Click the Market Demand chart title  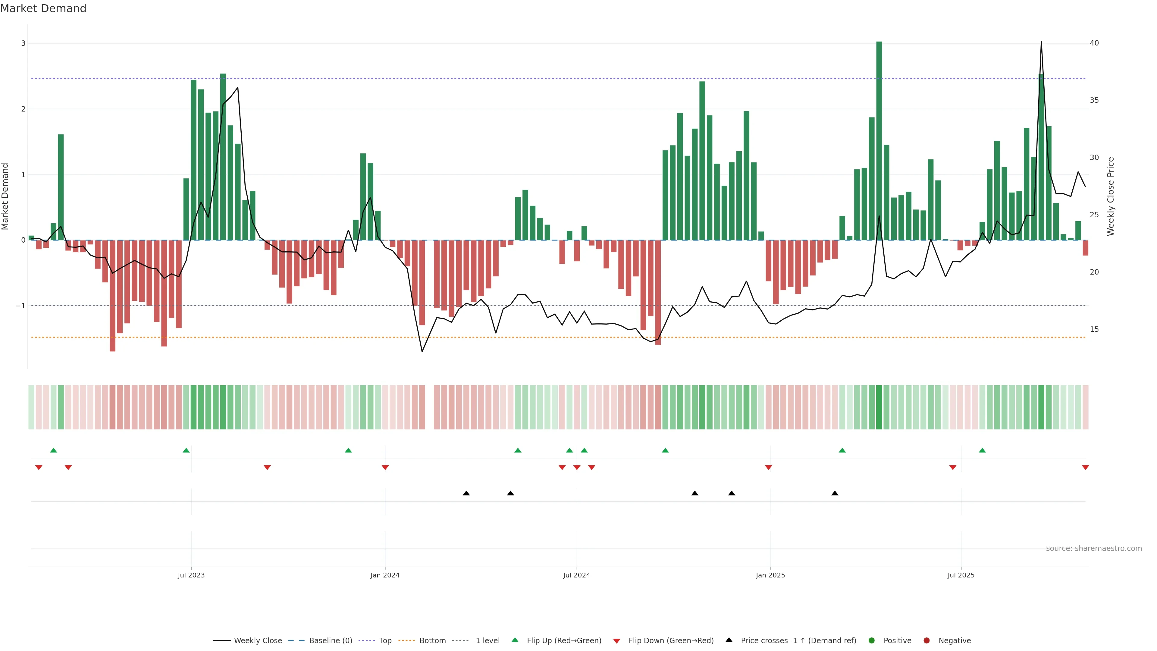pos(43,8)
